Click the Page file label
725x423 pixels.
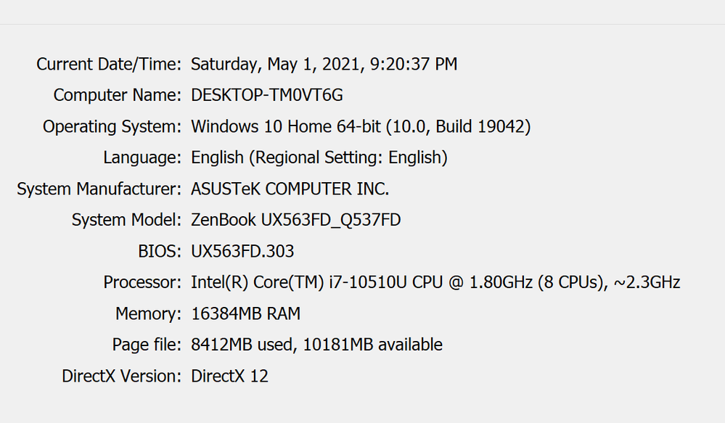147,345
